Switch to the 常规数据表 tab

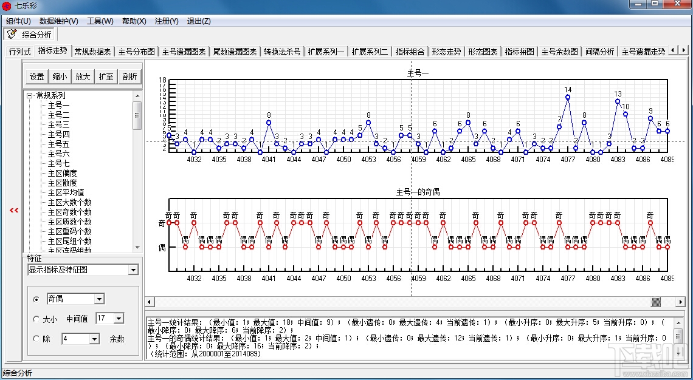(93, 52)
